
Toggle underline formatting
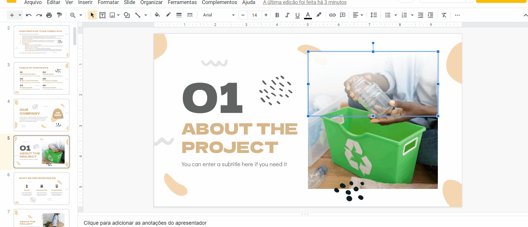click(x=297, y=15)
